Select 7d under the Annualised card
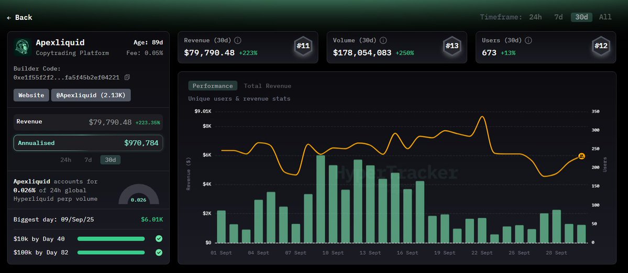 coord(87,160)
